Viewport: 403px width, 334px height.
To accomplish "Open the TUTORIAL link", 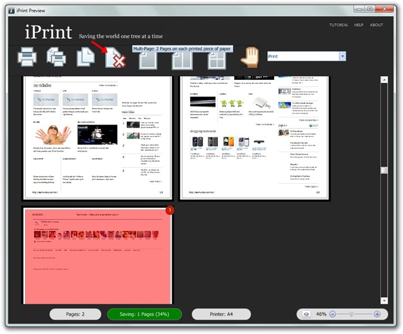I will pos(339,25).
